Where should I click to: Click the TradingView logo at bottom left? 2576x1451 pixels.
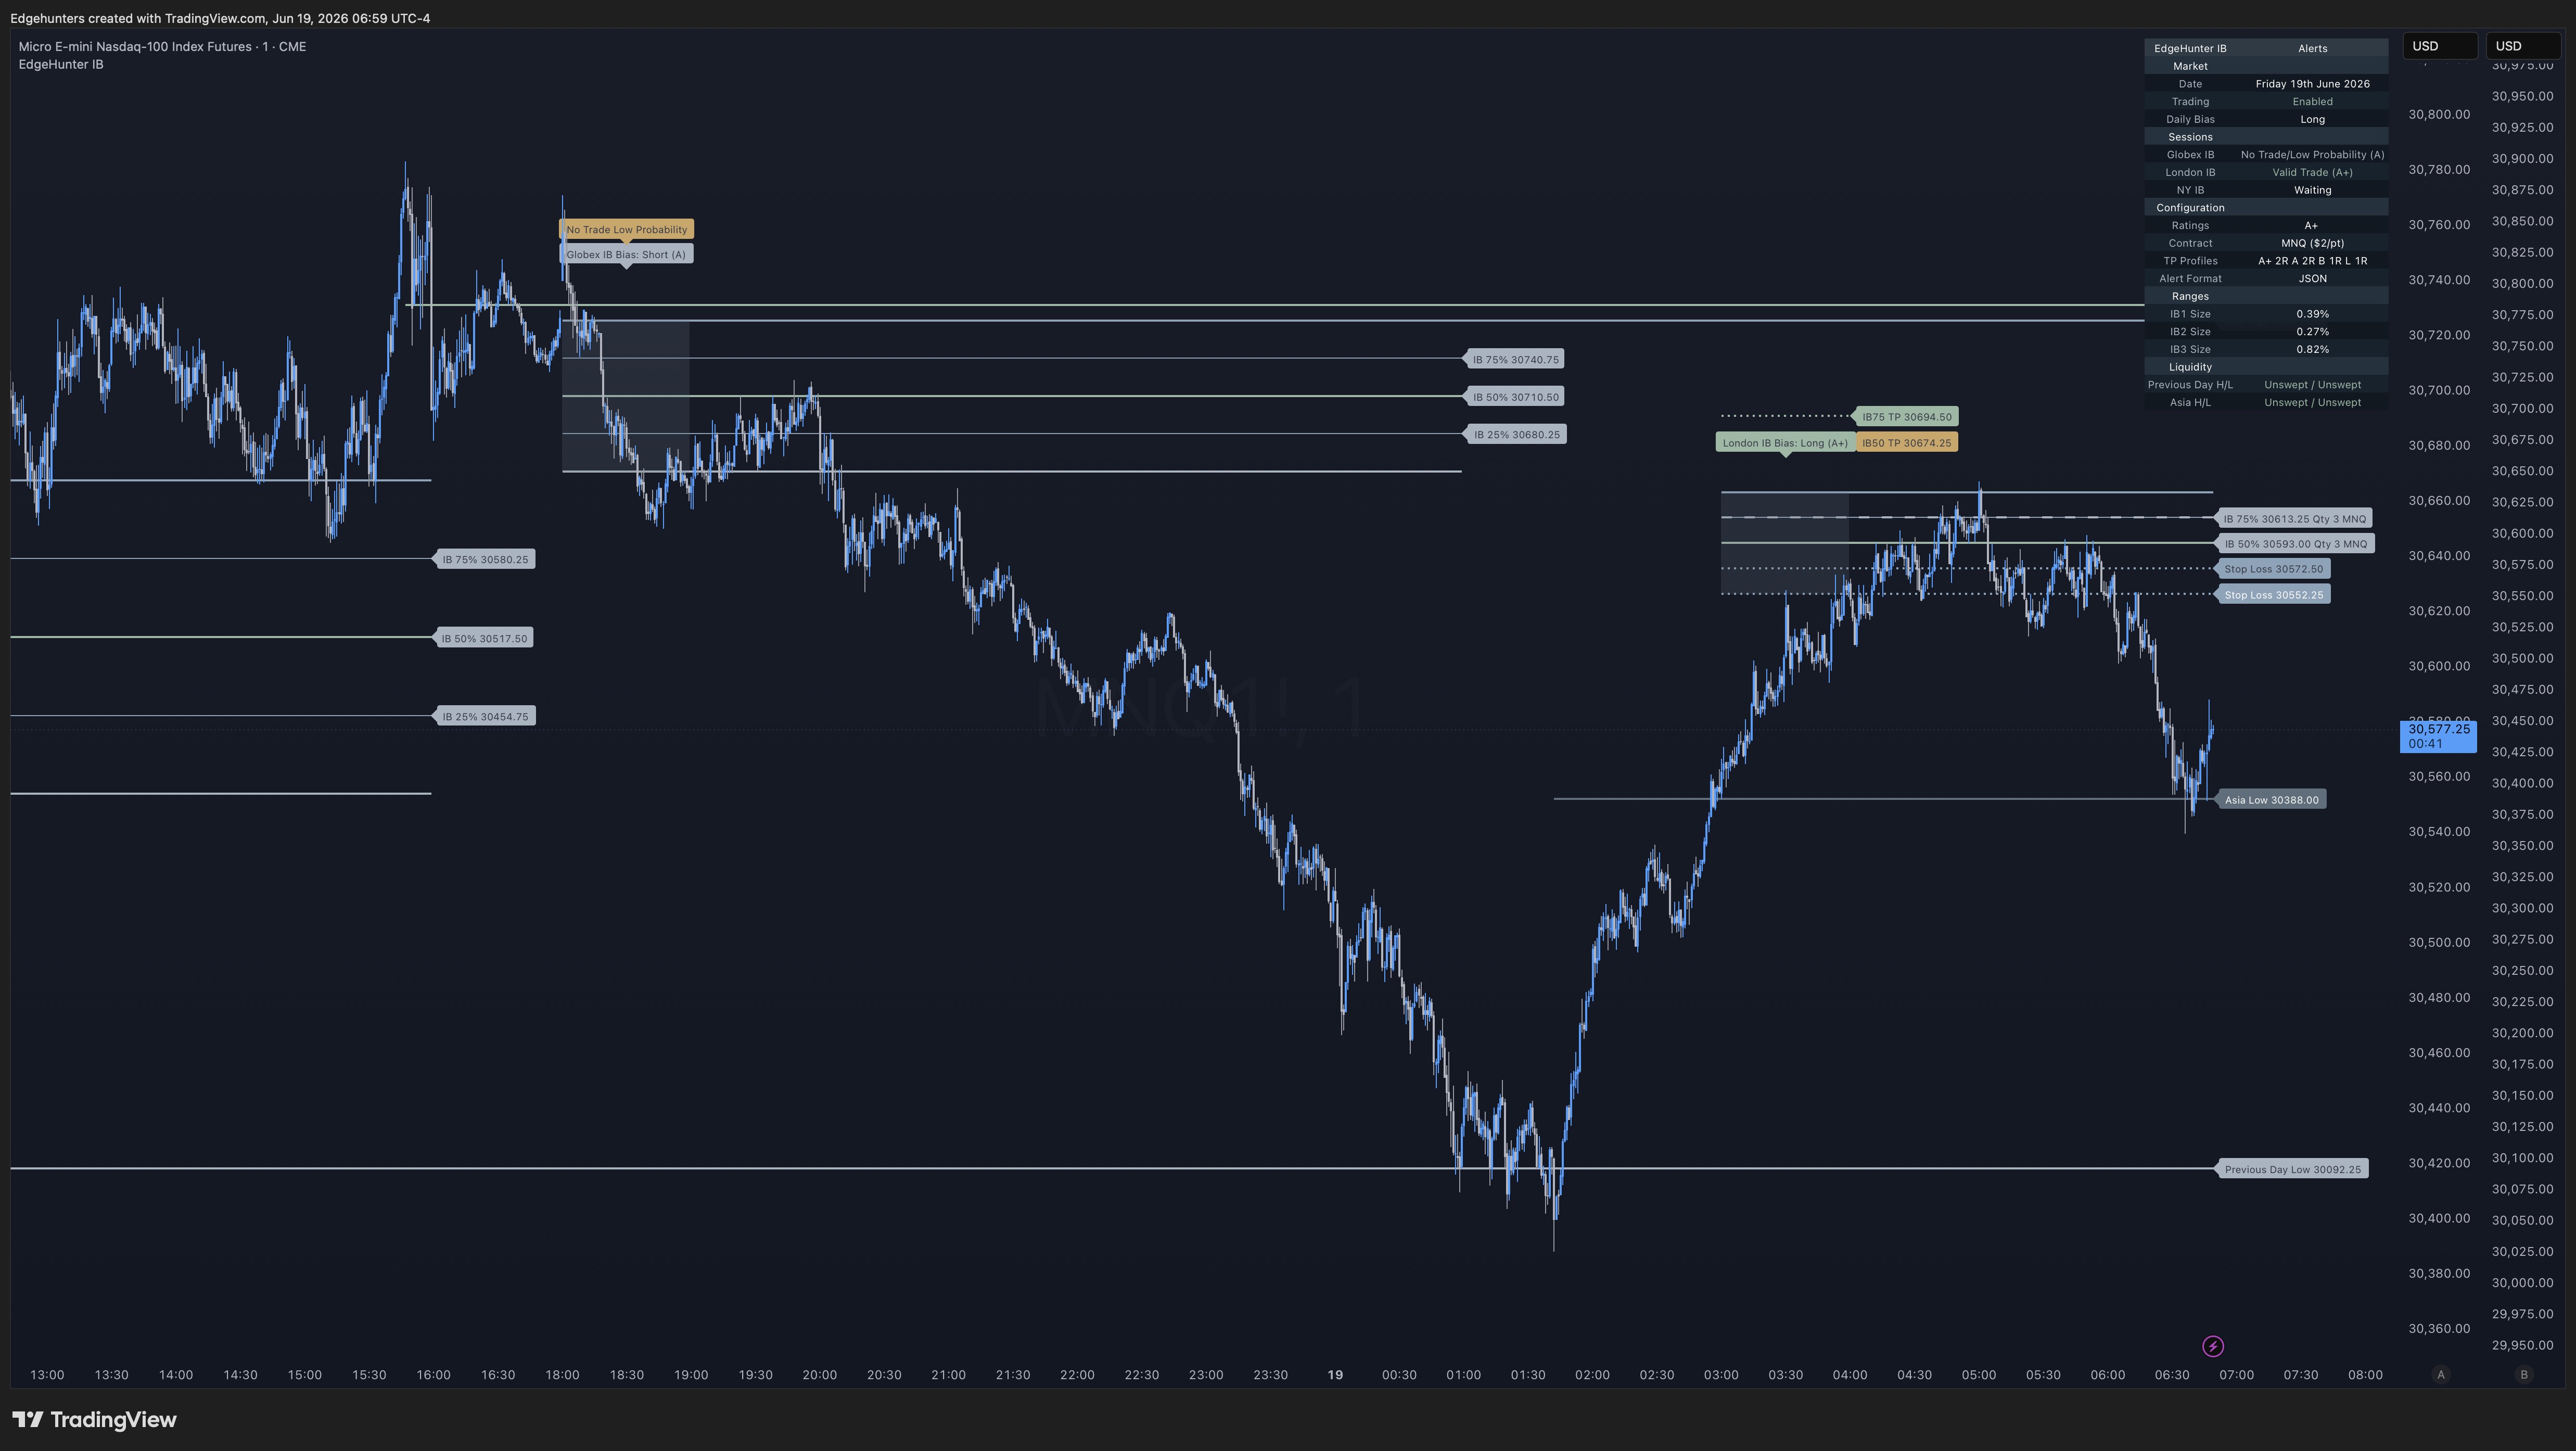[x=94, y=1419]
